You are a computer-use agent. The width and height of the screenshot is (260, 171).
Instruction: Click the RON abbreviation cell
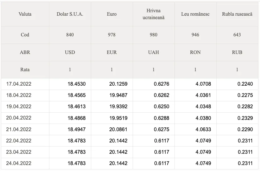pos(195,52)
